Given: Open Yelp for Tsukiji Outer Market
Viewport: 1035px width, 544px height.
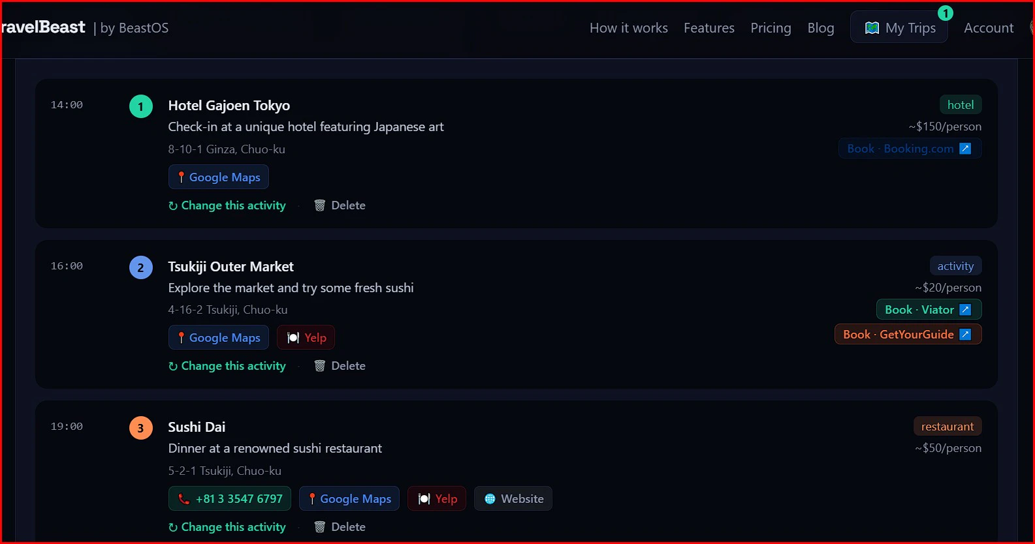Looking at the screenshot, I should coord(306,338).
